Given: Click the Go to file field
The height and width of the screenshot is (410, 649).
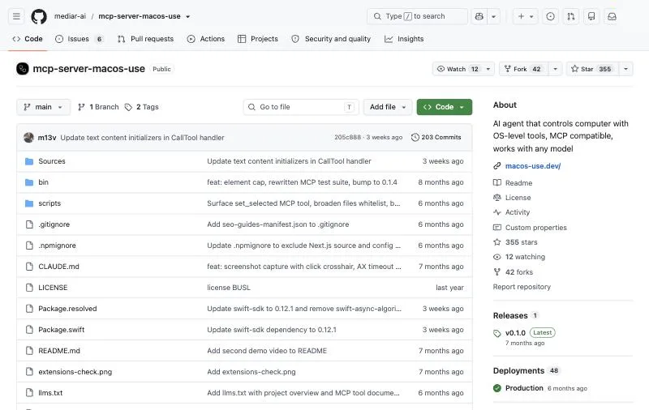Looking at the screenshot, I should [x=301, y=107].
